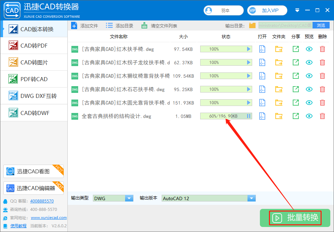Viewport: 334px width, 232px height.
Task: Click the 添加目录 button
Action: point(119,26)
